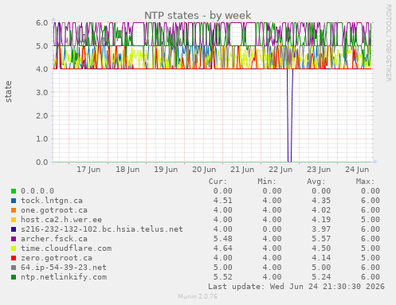
Task: Click the chart title NTP states - by week
Action: point(198,15)
